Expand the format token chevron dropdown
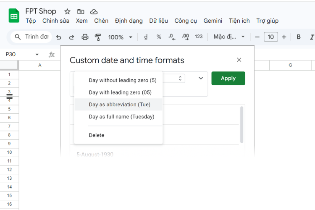This screenshot has width=315, height=210. pos(201,78)
